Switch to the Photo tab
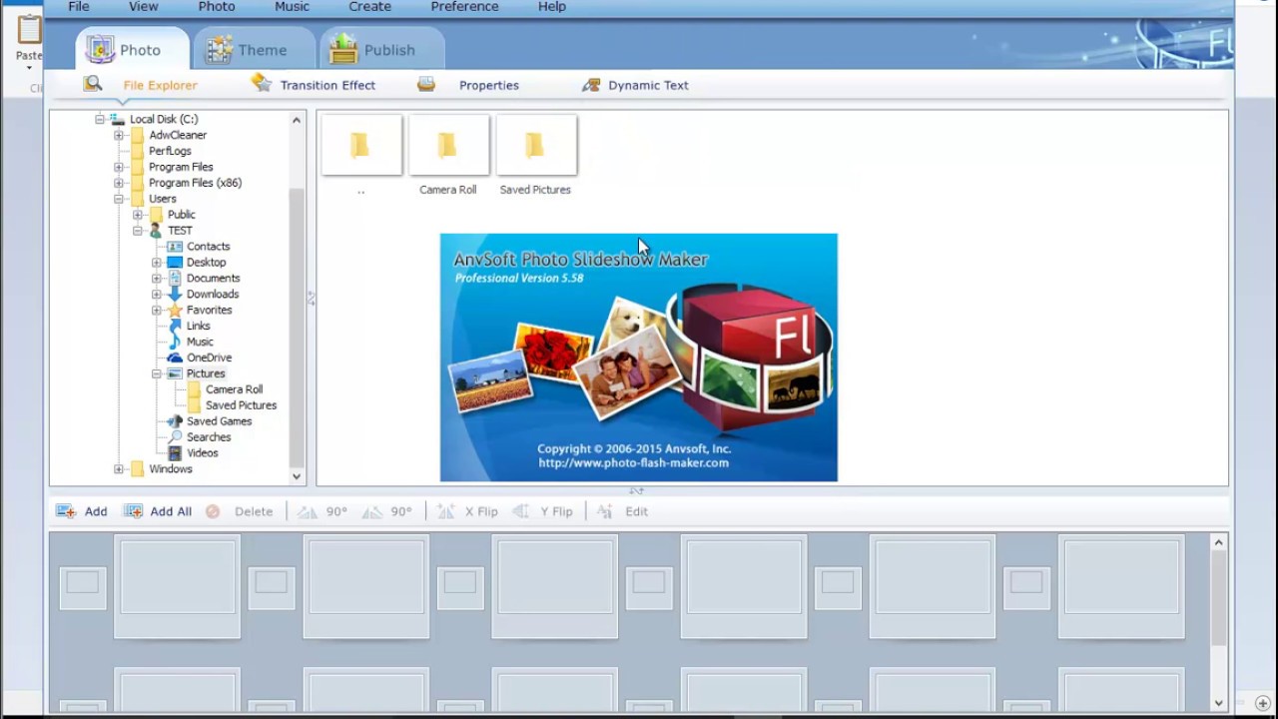Viewport: 1278px width, 719px height. pyautogui.click(x=132, y=50)
